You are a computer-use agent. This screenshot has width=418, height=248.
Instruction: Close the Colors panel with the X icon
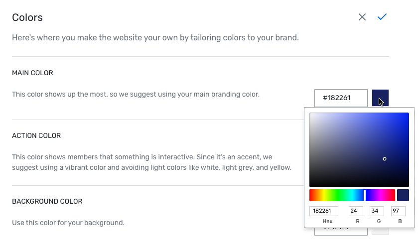[x=362, y=17]
